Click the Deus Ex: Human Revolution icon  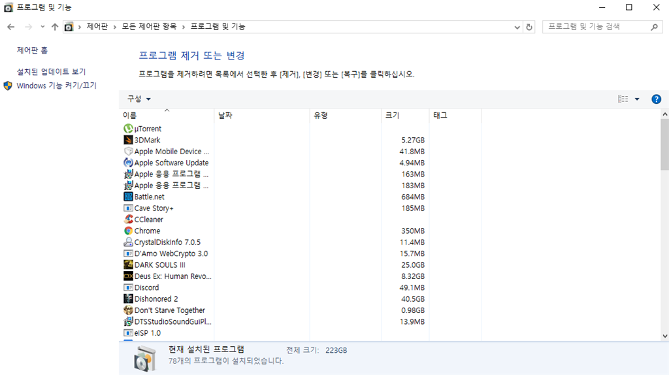[x=128, y=276]
